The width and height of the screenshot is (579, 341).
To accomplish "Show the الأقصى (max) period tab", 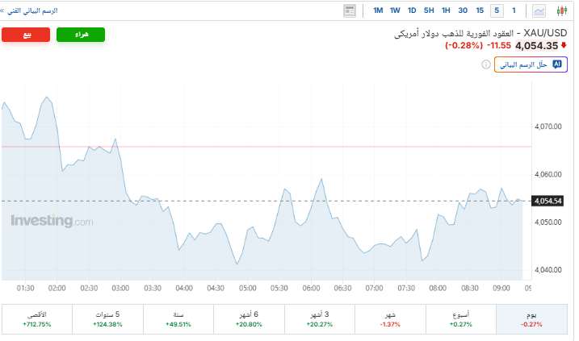I will click(37, 318).
